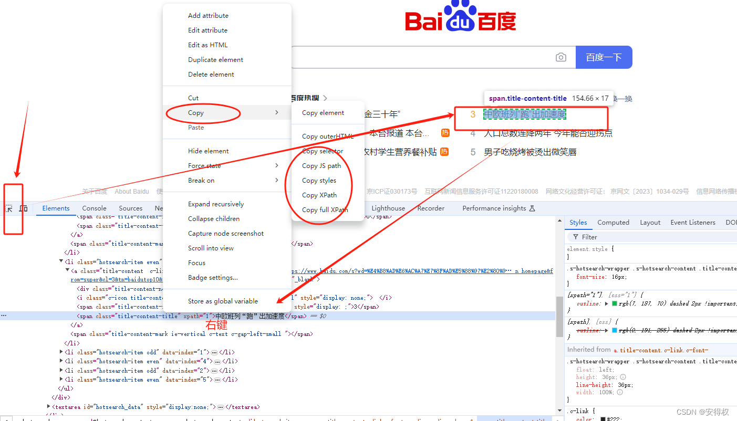Open the Lighthouse tab
The height and width of the screenshot is (421, 737).
(388, 208)
